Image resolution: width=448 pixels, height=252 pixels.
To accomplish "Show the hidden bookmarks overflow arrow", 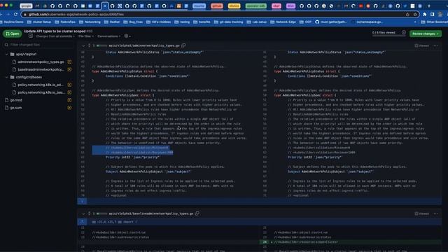I will [415, 22].
